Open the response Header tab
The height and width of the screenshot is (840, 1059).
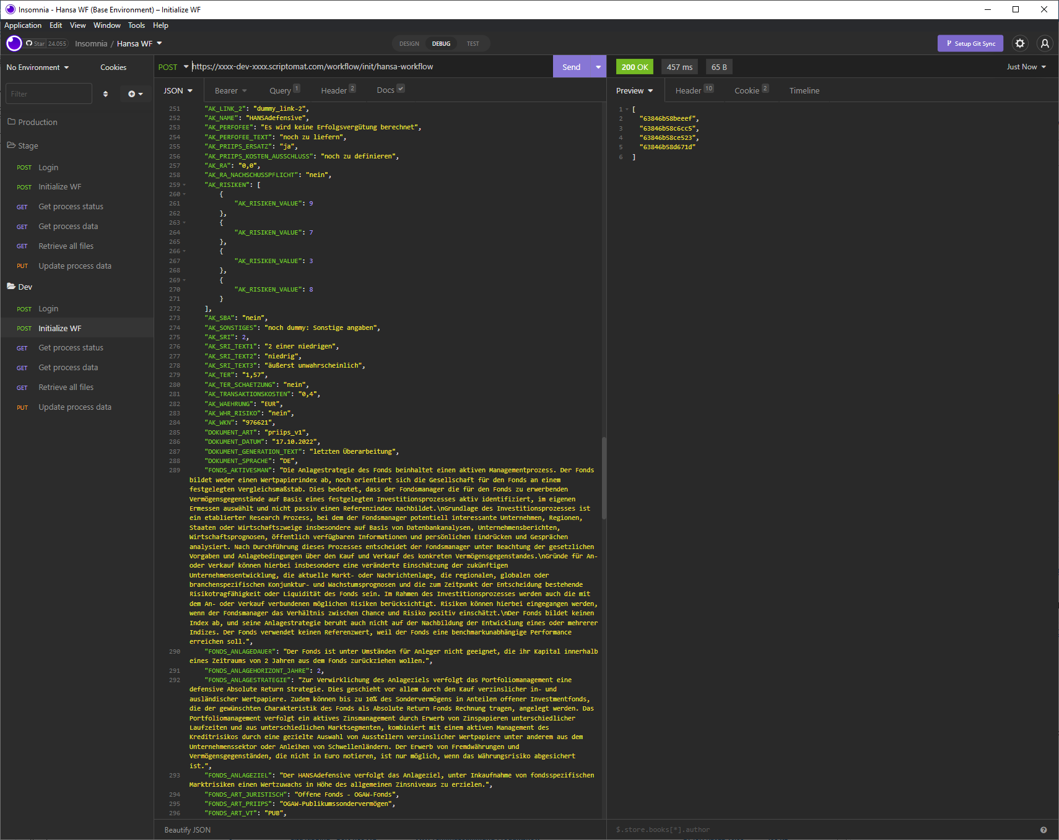pyautogui.click(x=694, y=90)
